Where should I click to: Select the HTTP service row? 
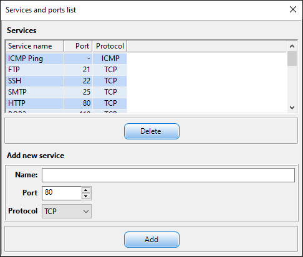pos(66,103)
